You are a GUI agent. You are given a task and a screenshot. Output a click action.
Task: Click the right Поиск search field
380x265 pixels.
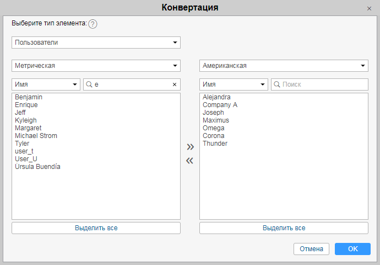pyautogui.click(x=322, y=84)
